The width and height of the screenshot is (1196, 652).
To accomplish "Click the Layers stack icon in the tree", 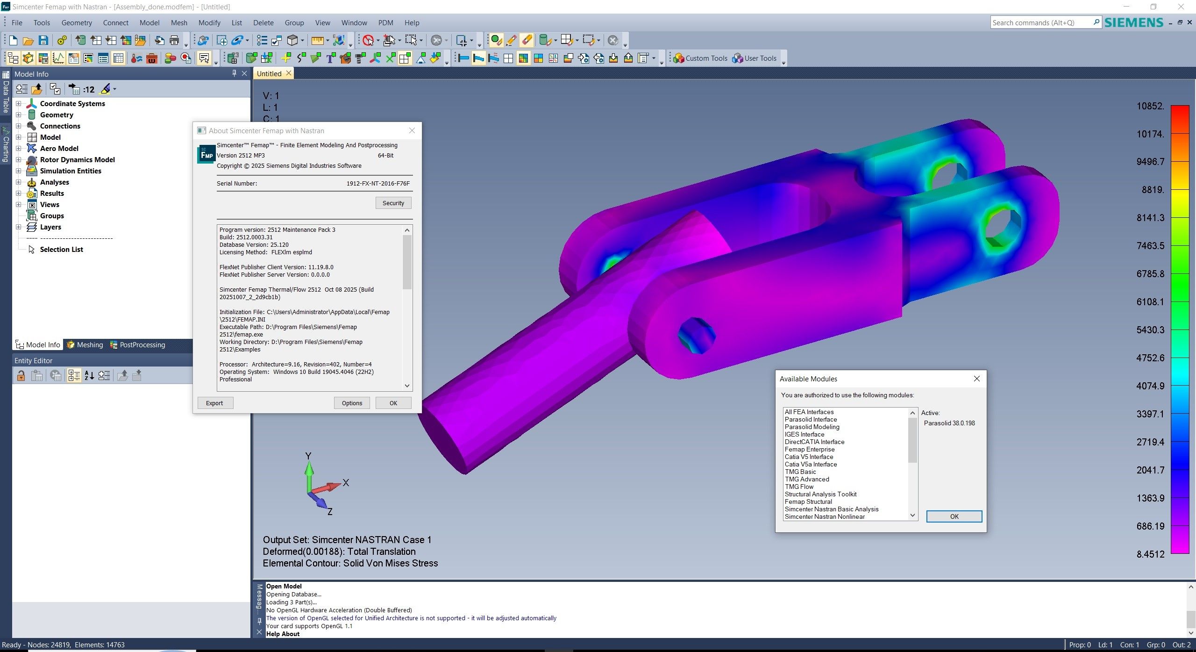I will tap(32, 227).
